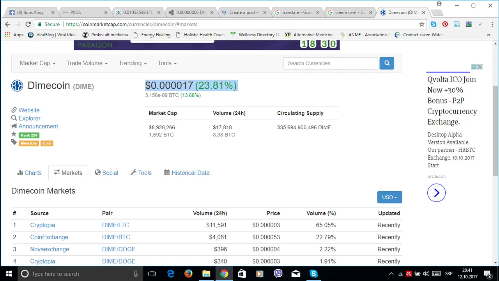Open the Novaexchange source link

click(x=50, y=249)
